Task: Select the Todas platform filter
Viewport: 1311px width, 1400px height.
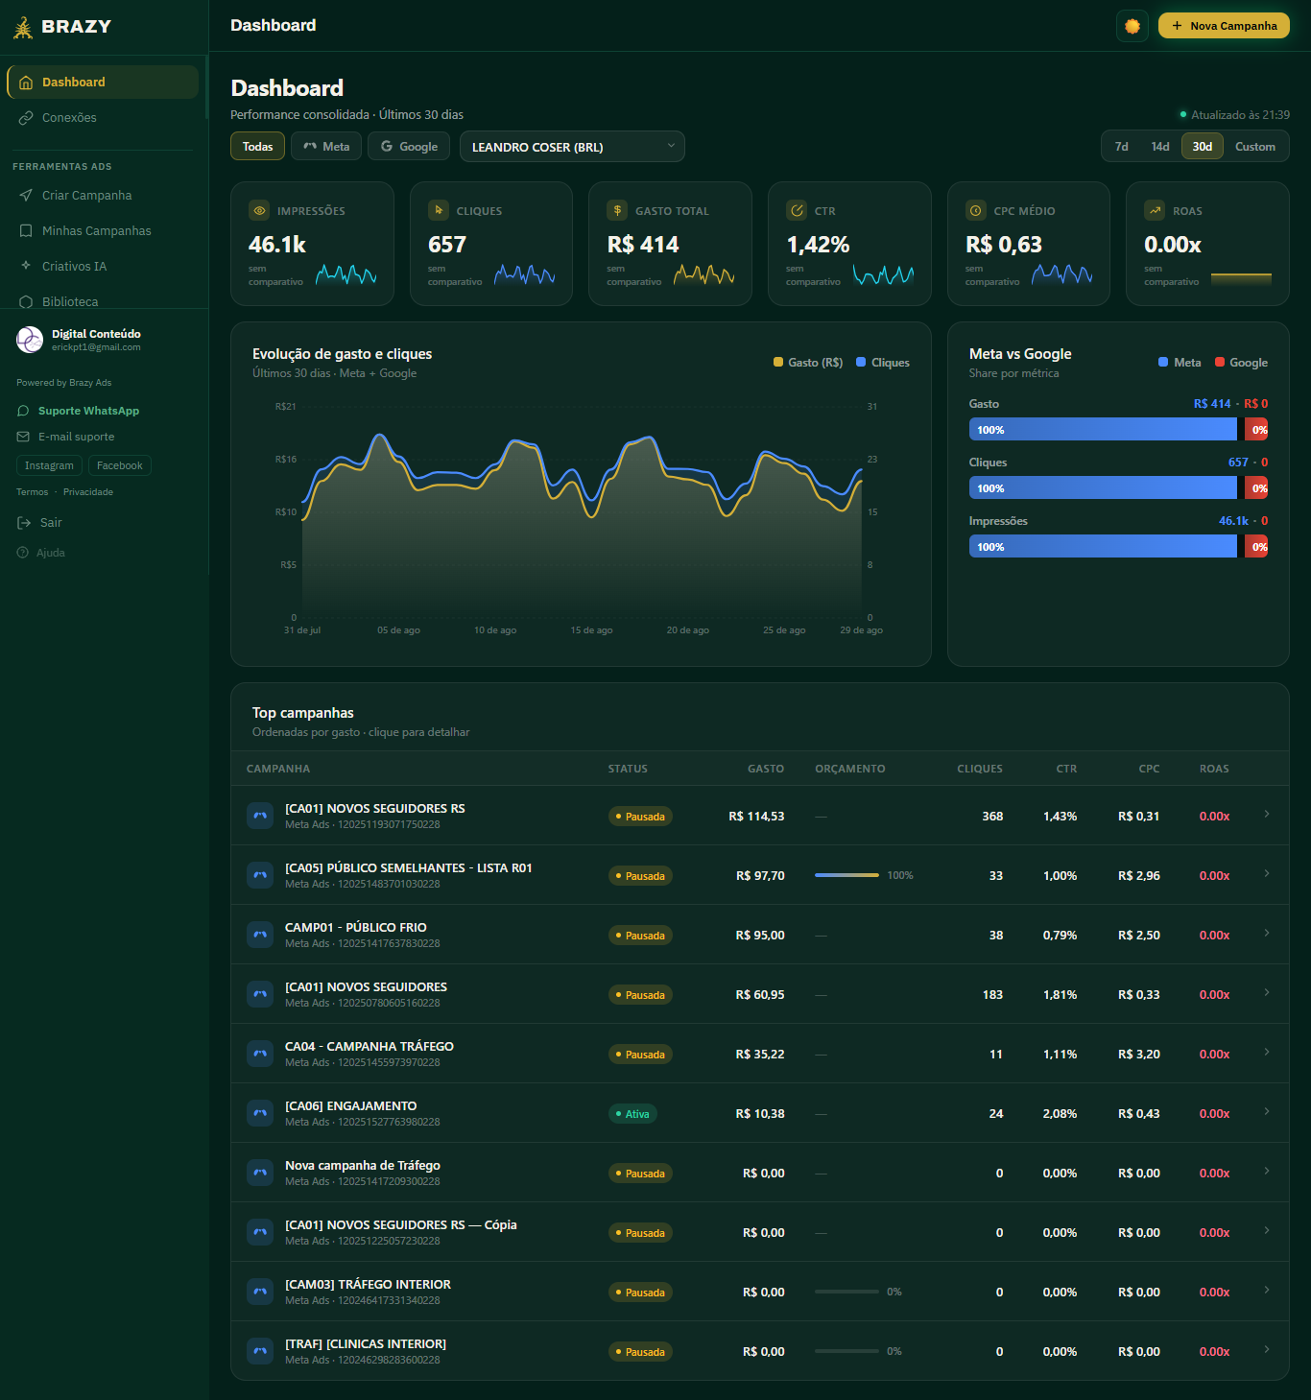Action: [x=257, y=147]
